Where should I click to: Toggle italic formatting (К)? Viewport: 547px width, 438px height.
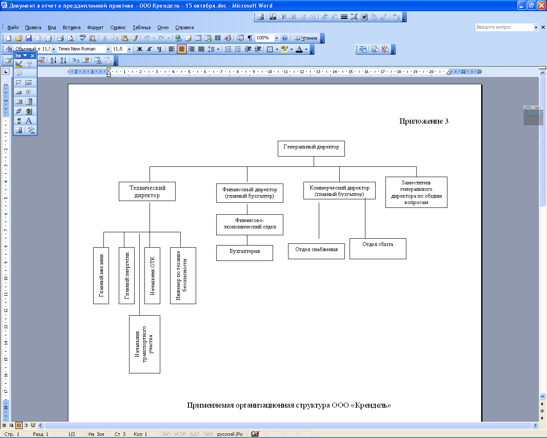click(149, 49)
